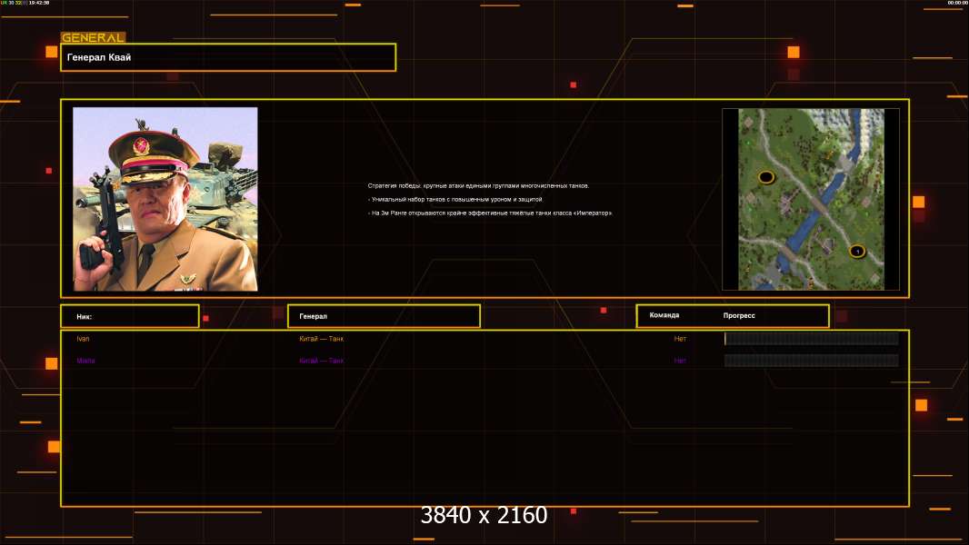Click the 3840 x 2160 resolution label
The width and height of the screenshot is (969, 545).
[x=484, y=515]
